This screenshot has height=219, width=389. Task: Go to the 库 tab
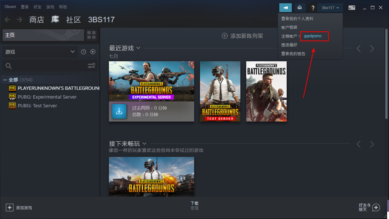tap(55, 19)
